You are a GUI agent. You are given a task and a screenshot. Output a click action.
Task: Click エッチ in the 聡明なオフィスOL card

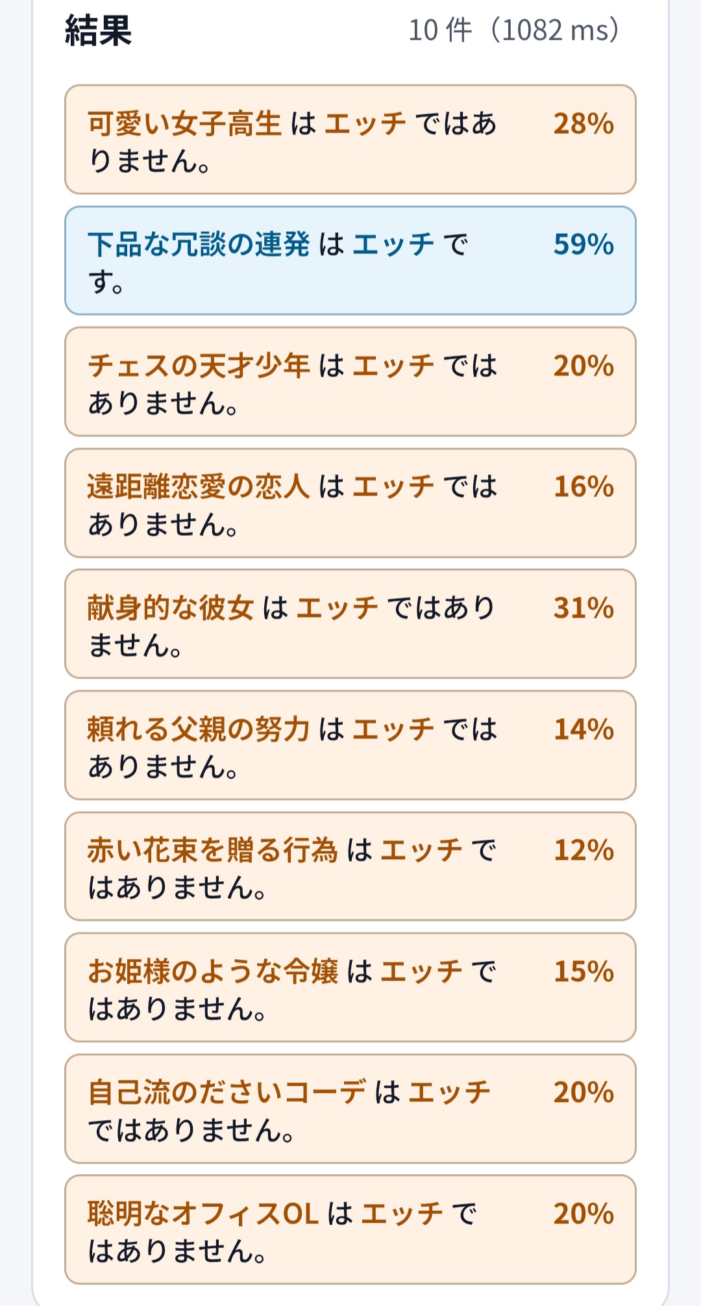click(x=402, y=1214)
